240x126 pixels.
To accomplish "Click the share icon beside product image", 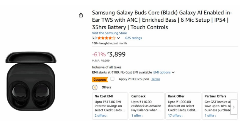I will click(x=81, y=15).
